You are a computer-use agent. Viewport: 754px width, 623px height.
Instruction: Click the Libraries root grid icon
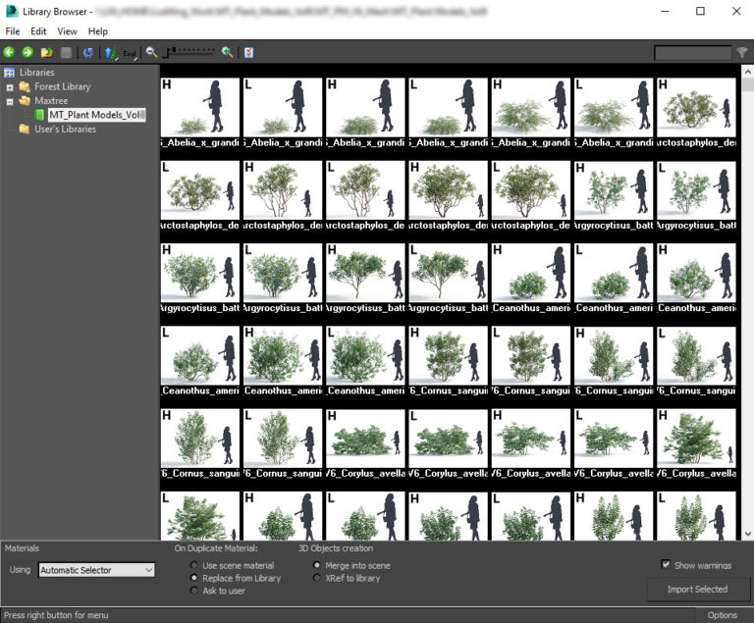[9, 73]
